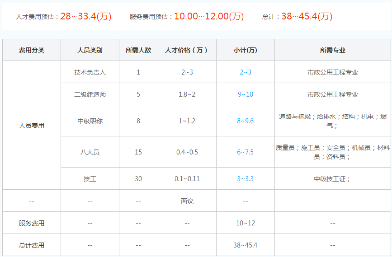Select the 二级建造师 cell
This screenshot has width=392, height=257.
90,94
